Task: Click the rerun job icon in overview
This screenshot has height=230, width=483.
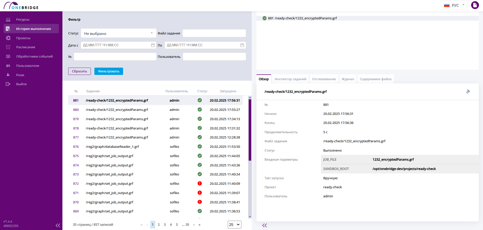Action: tap(468, 91)
